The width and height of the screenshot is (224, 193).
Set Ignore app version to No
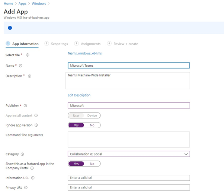pos(92,125)
